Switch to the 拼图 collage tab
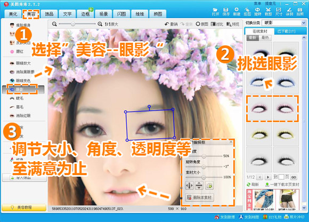 158,14
